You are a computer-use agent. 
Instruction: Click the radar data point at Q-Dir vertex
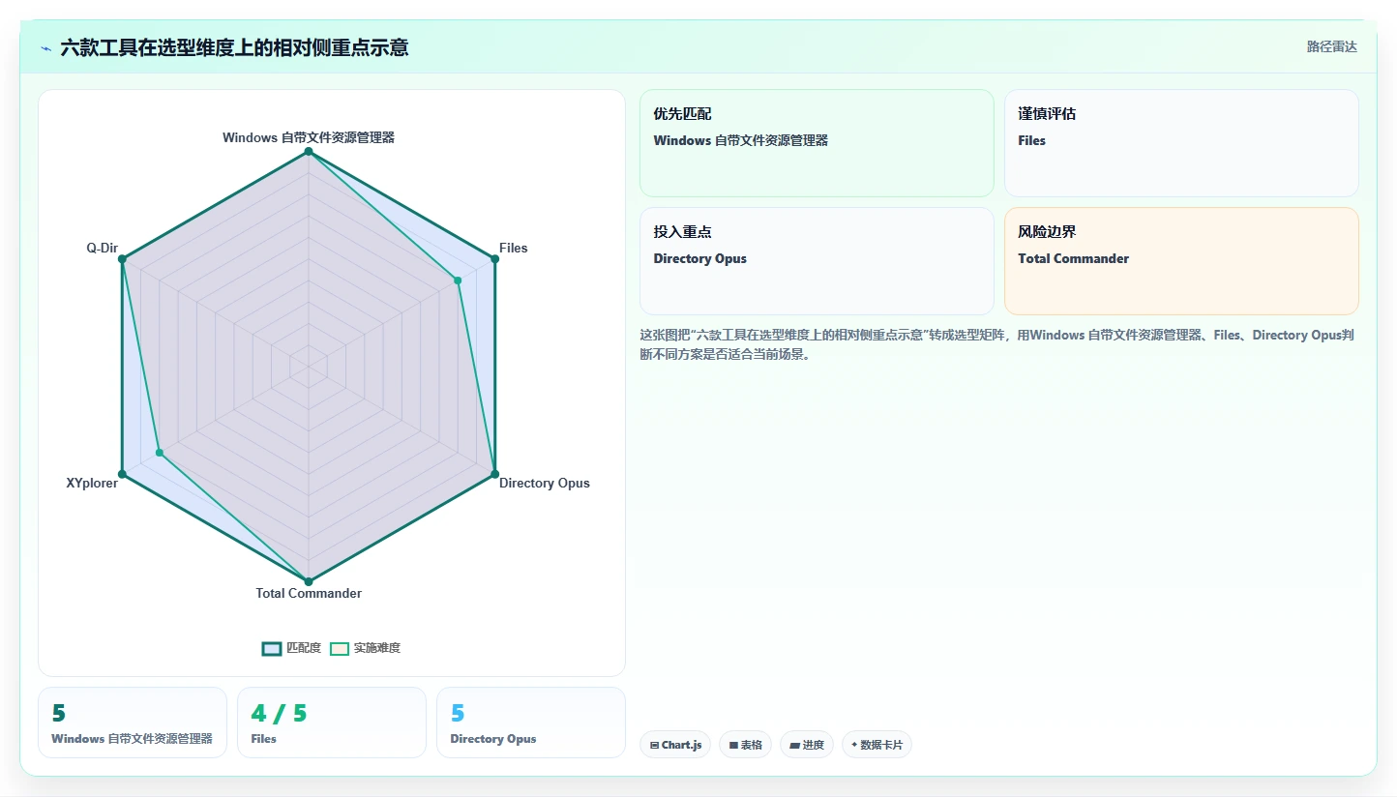123,259
